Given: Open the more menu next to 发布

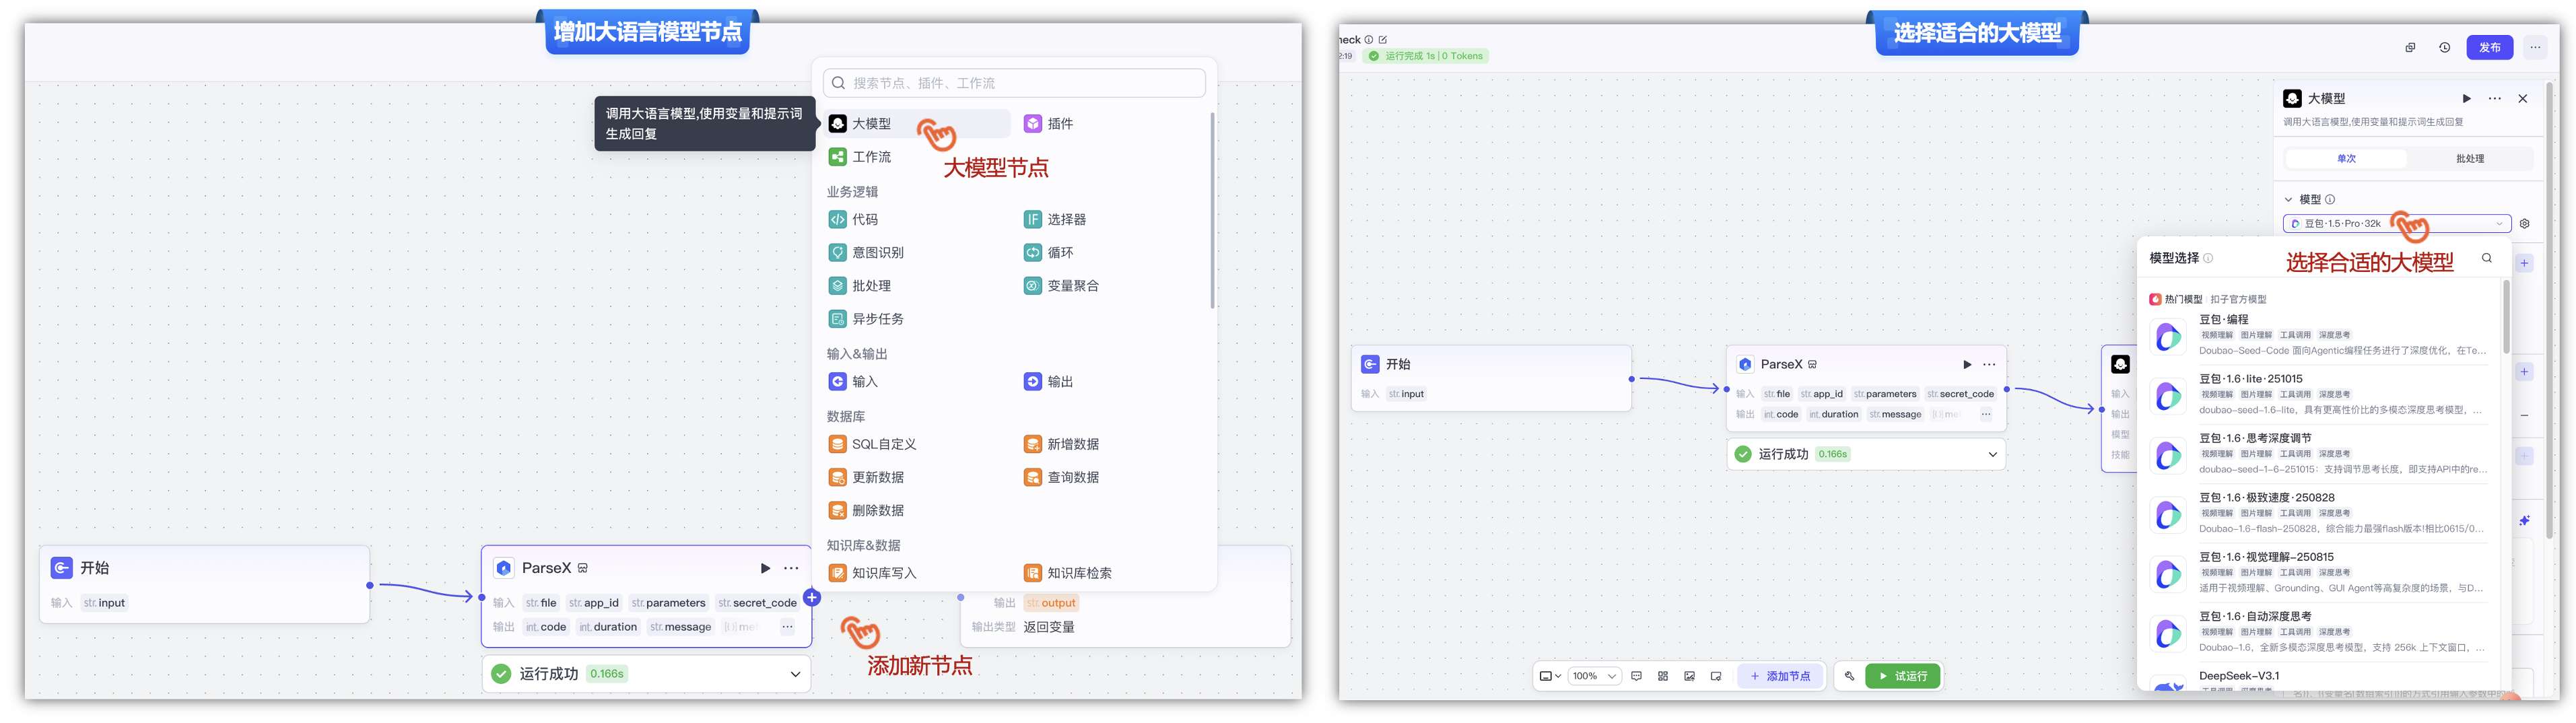Looking at the screenshot, I should 2535,47.
